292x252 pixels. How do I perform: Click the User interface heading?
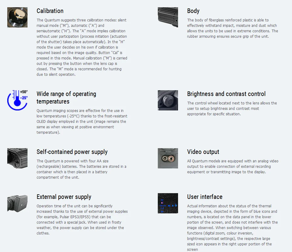[205, 197]
